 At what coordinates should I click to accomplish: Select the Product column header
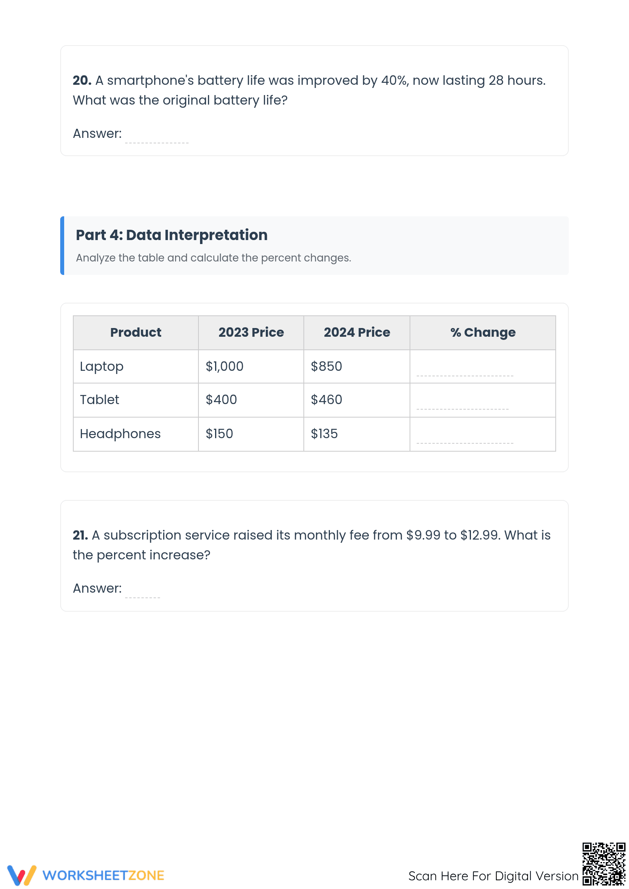tap(136, 333)
